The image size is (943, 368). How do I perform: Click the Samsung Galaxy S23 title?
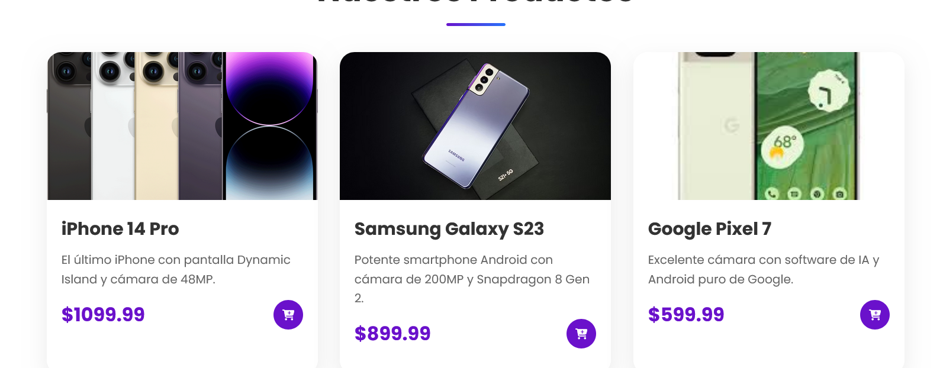pyautogui.click(x=449, y=229)
